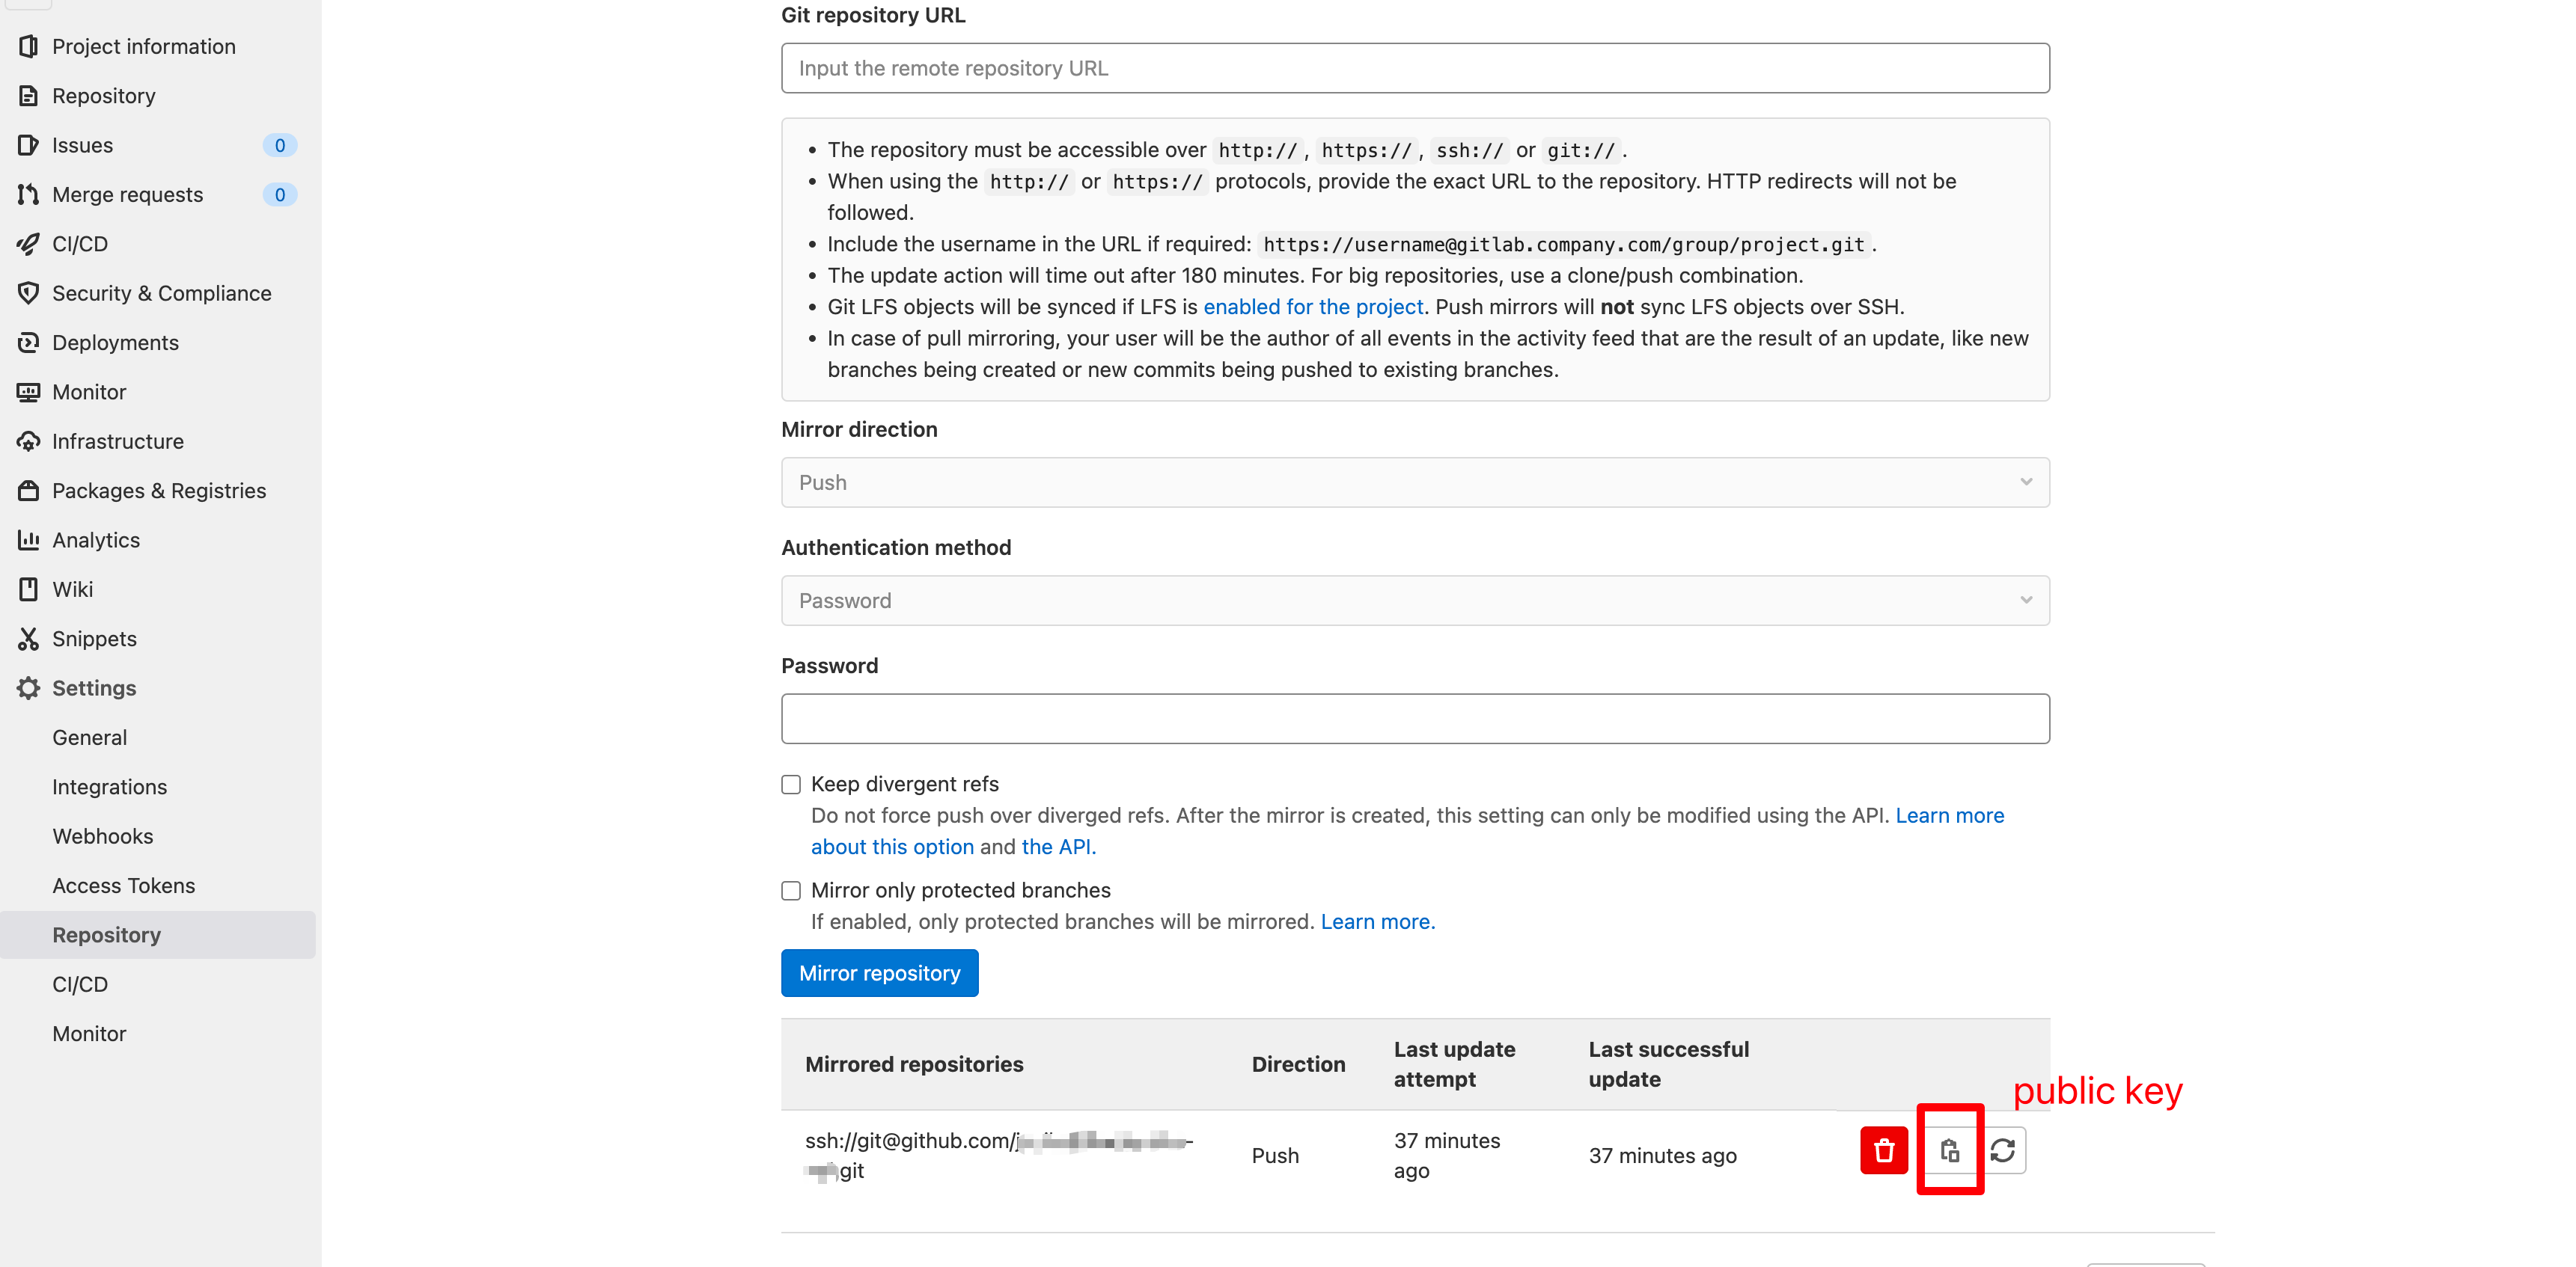Check Mirror only protected branches
Image resolution: width=2576 pixels, height=1267 pixels.
(791, 890)
